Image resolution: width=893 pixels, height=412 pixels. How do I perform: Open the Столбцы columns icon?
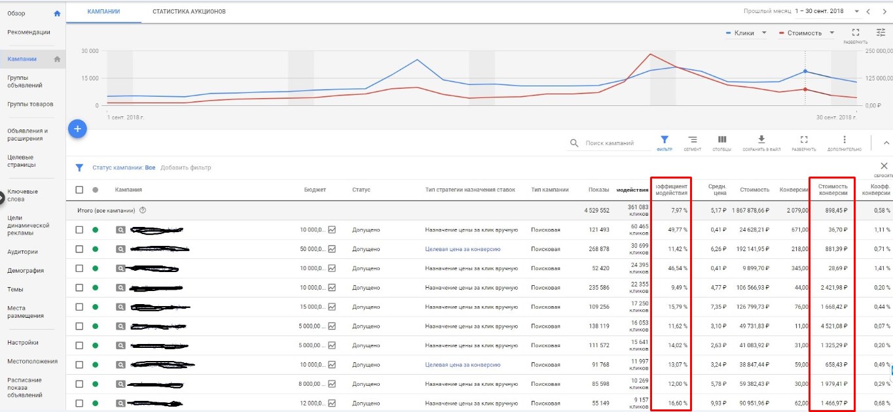pyautogui.click(x=721, y=141)
